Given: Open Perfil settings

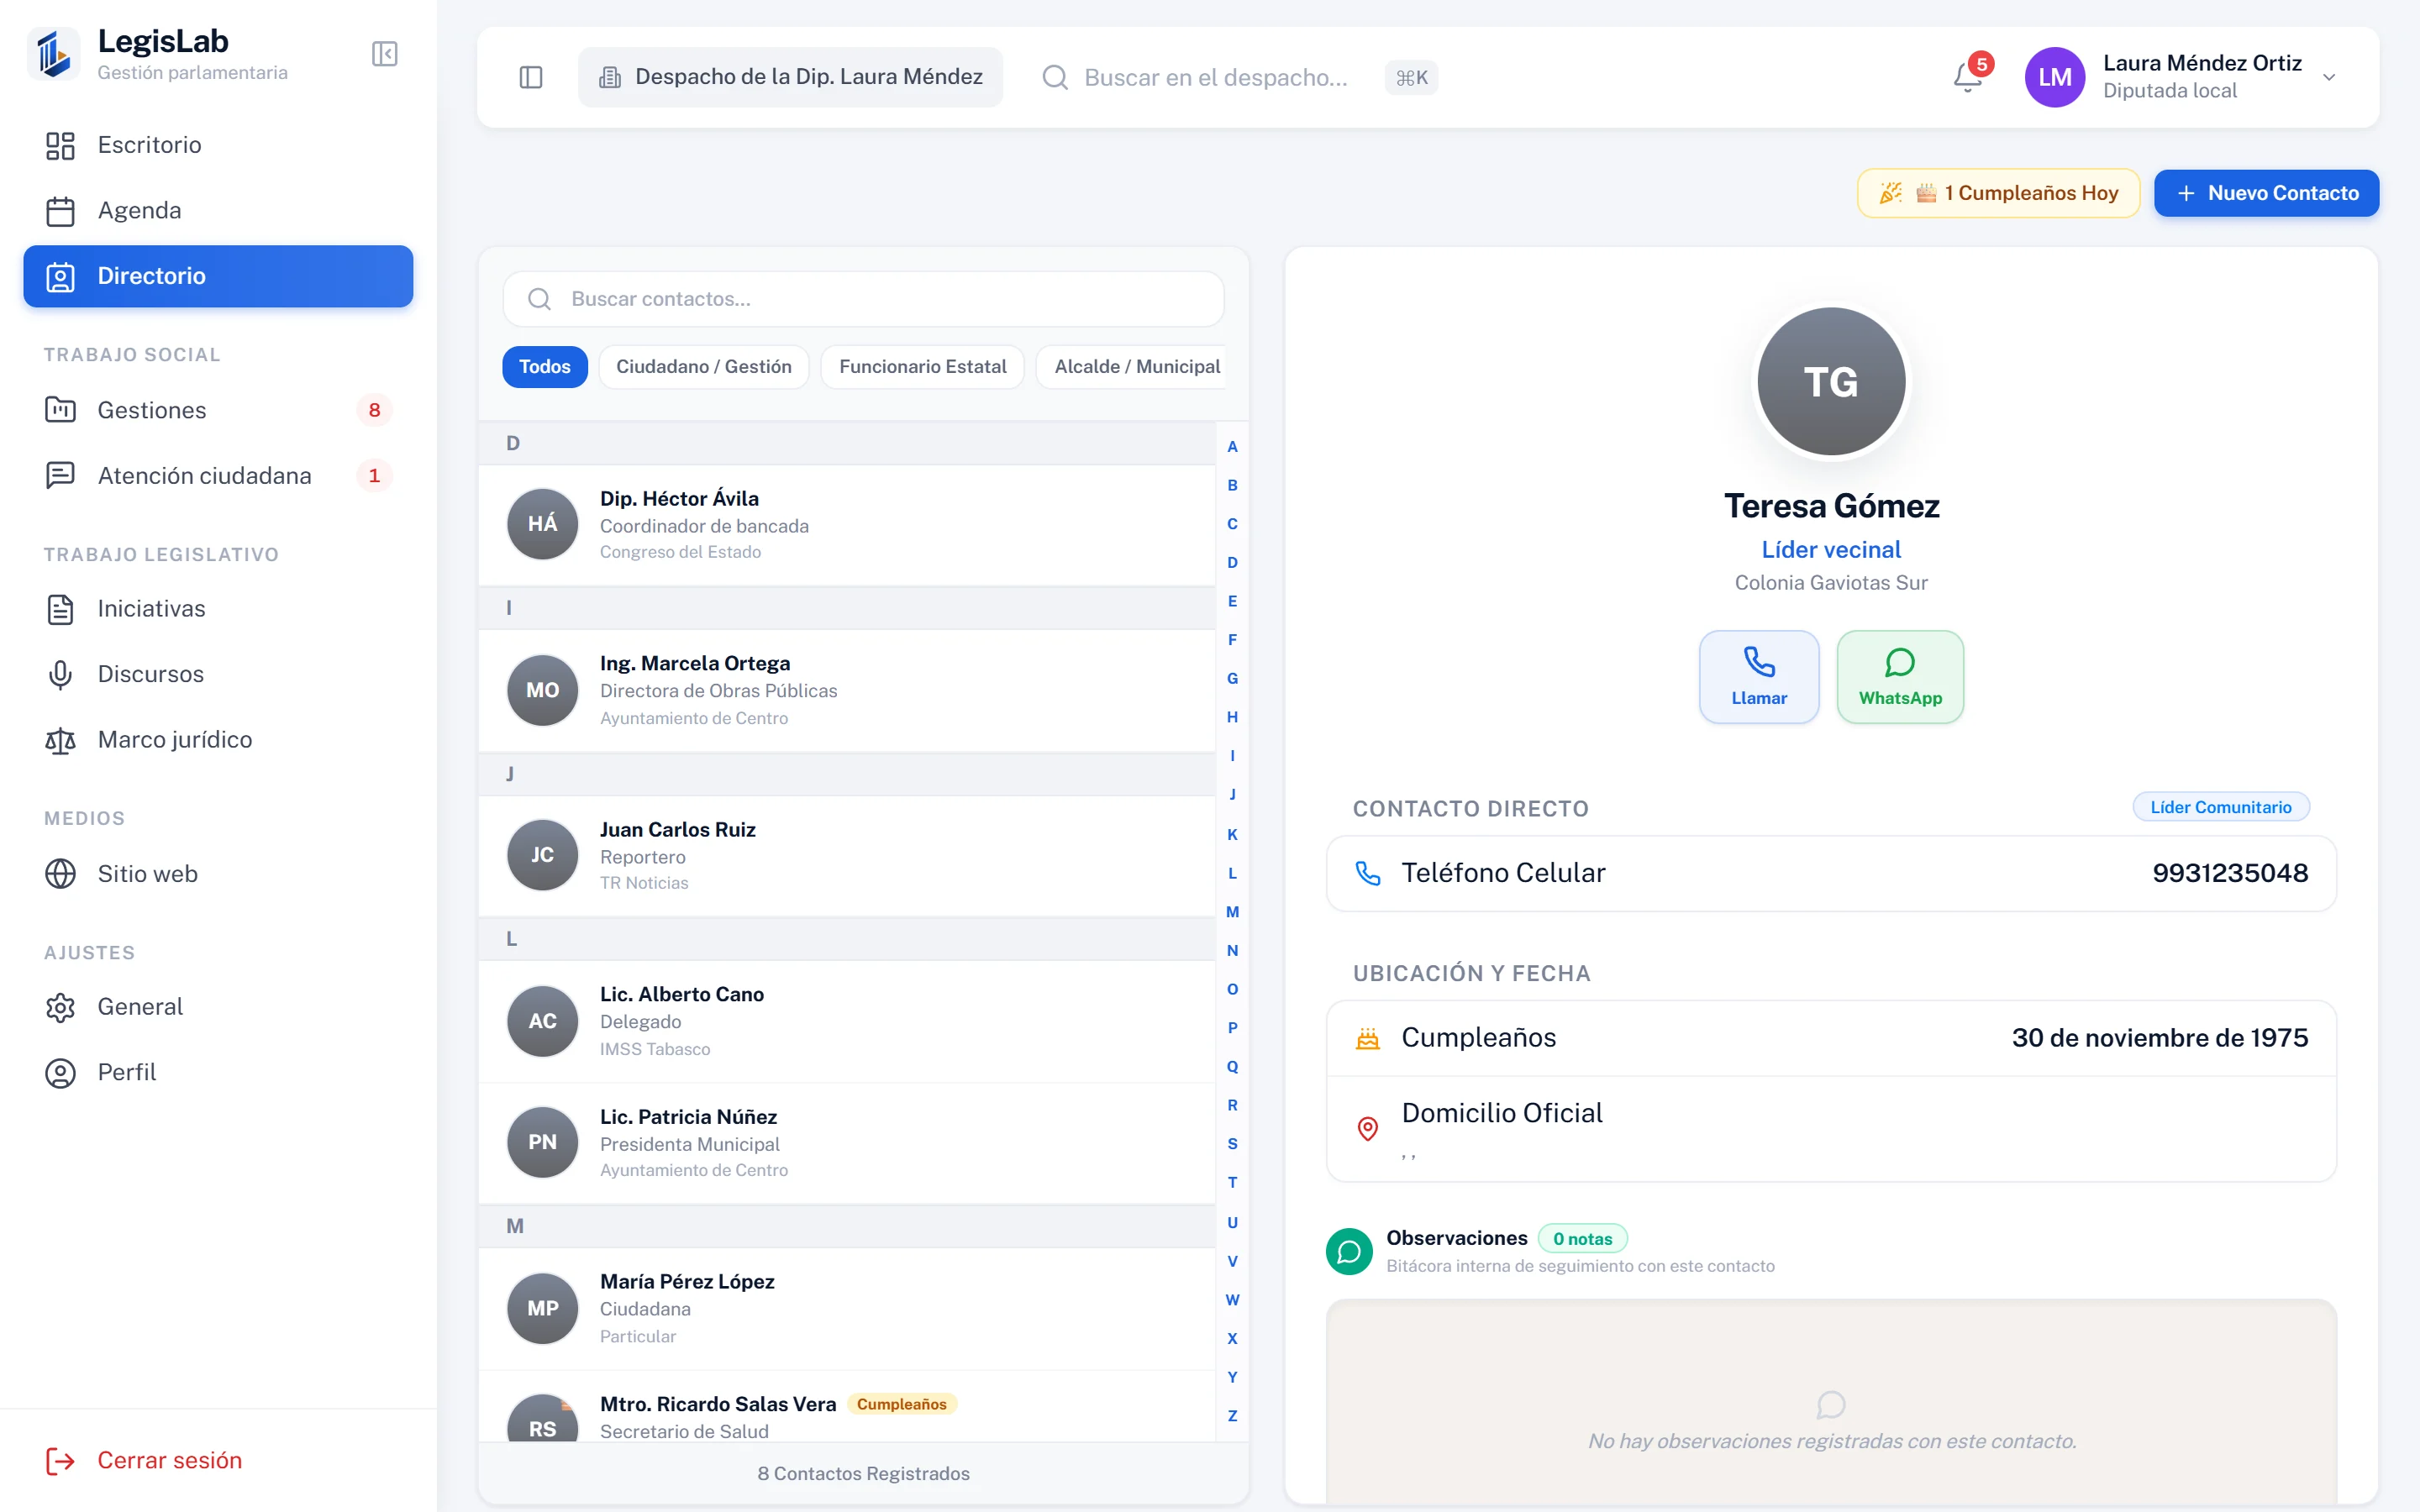Looking at the screenshot, I should click(x=218, y=1073).
